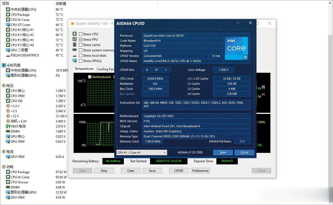333x205 pixels.
Task: Click the Stress FPU percent icon
Action: pos(75,39)
